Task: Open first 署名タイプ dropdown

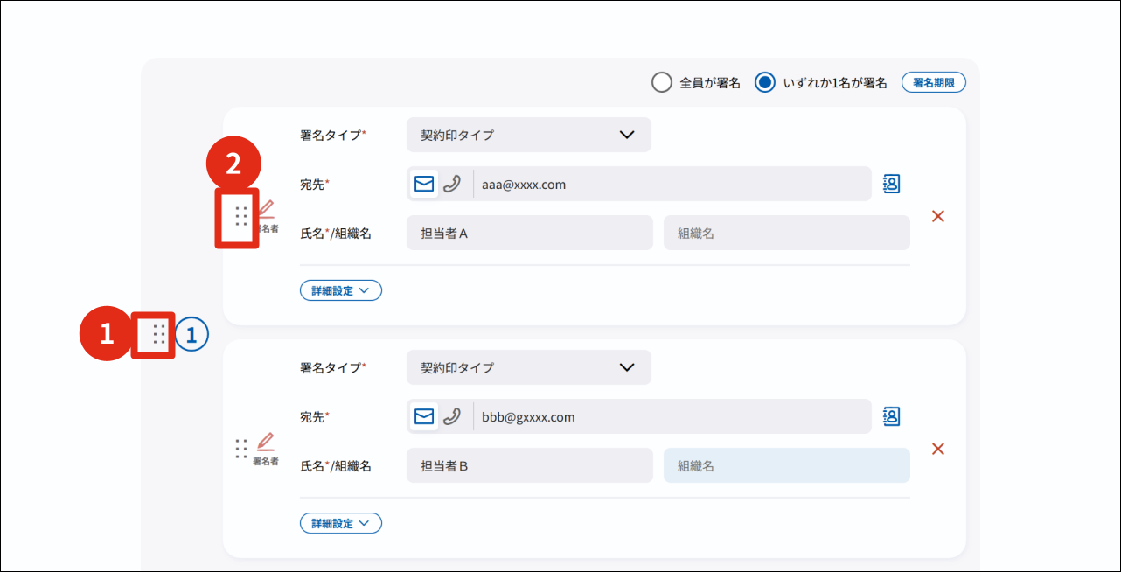Action: tap(528, 135)
